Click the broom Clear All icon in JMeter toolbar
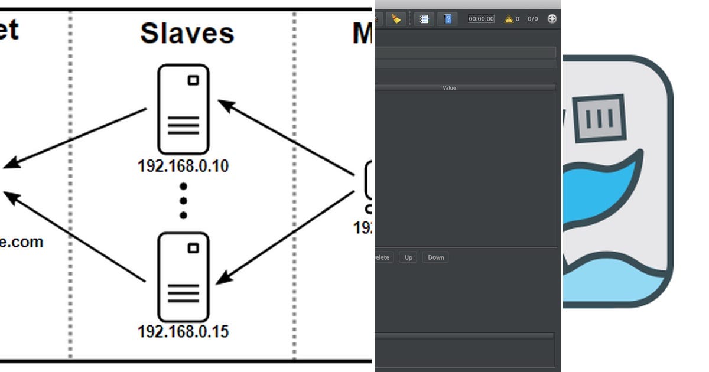 [395, 19]
